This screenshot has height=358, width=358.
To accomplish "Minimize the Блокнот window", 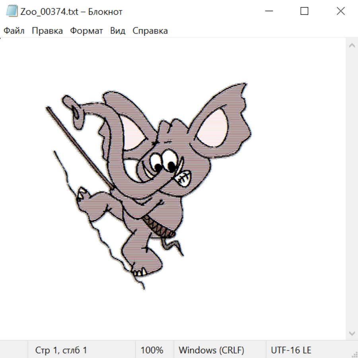I will (268, 12).
